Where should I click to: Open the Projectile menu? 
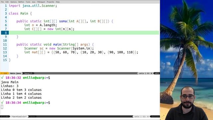coord(50,2)
